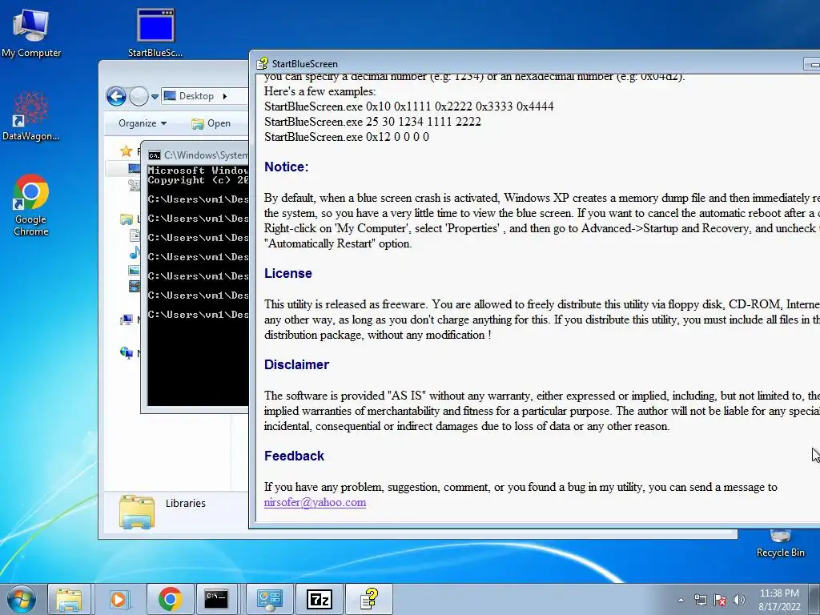Image resolution: width=820 pixels, height=615 pixels.
Task: Click the Open button in Explorer toolbar
Action: click(x=211, y=123)
